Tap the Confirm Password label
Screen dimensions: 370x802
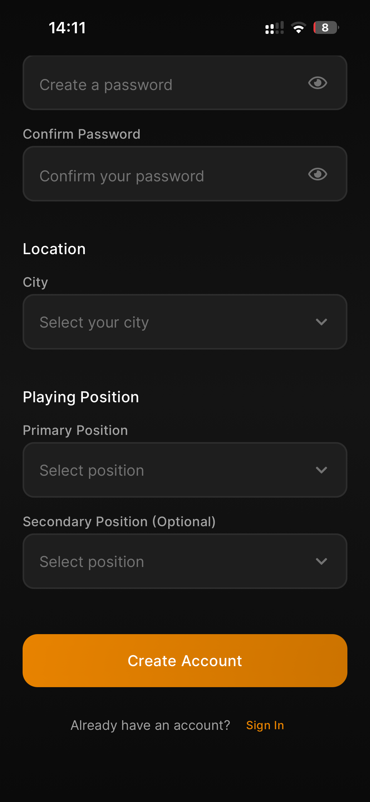click(82, 134)
